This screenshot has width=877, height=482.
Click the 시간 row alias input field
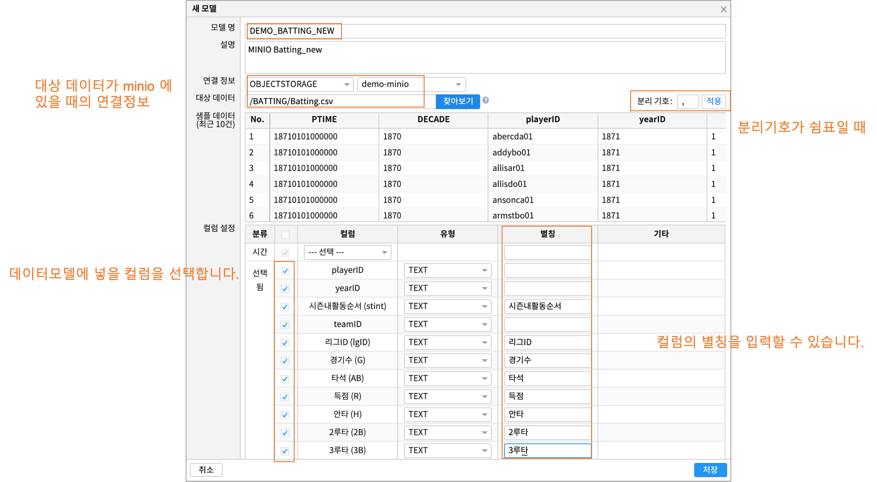pyautogui.click(x=548, y=252)
